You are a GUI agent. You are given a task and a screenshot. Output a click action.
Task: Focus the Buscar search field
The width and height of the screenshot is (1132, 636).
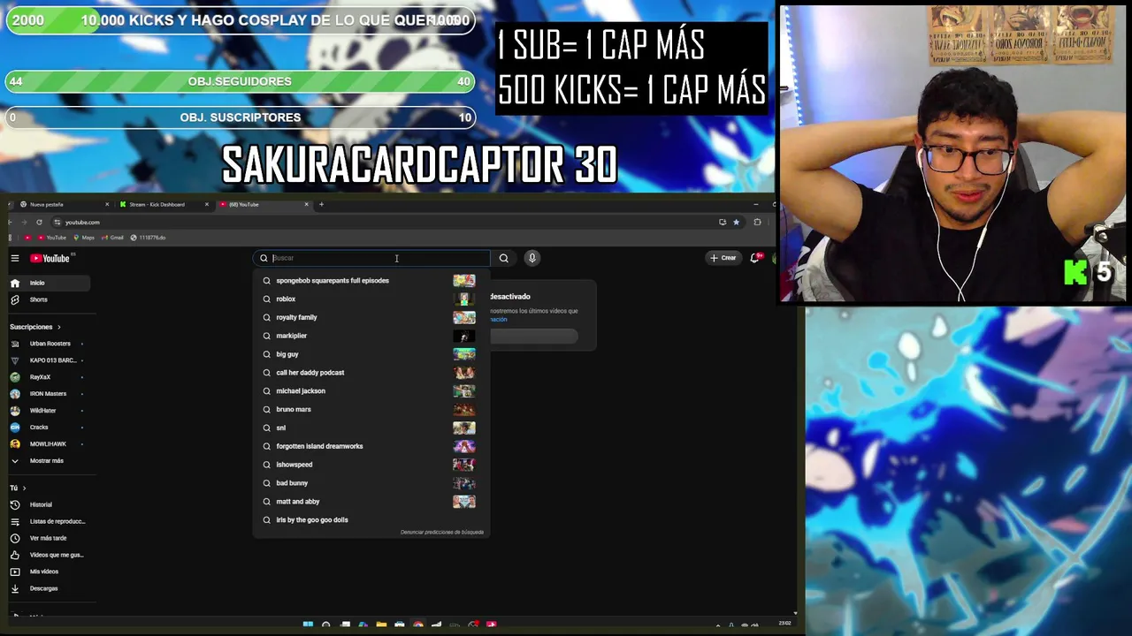point(371,258)
